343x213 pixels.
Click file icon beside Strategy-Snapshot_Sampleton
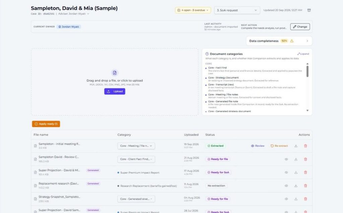tap(35, 199)
